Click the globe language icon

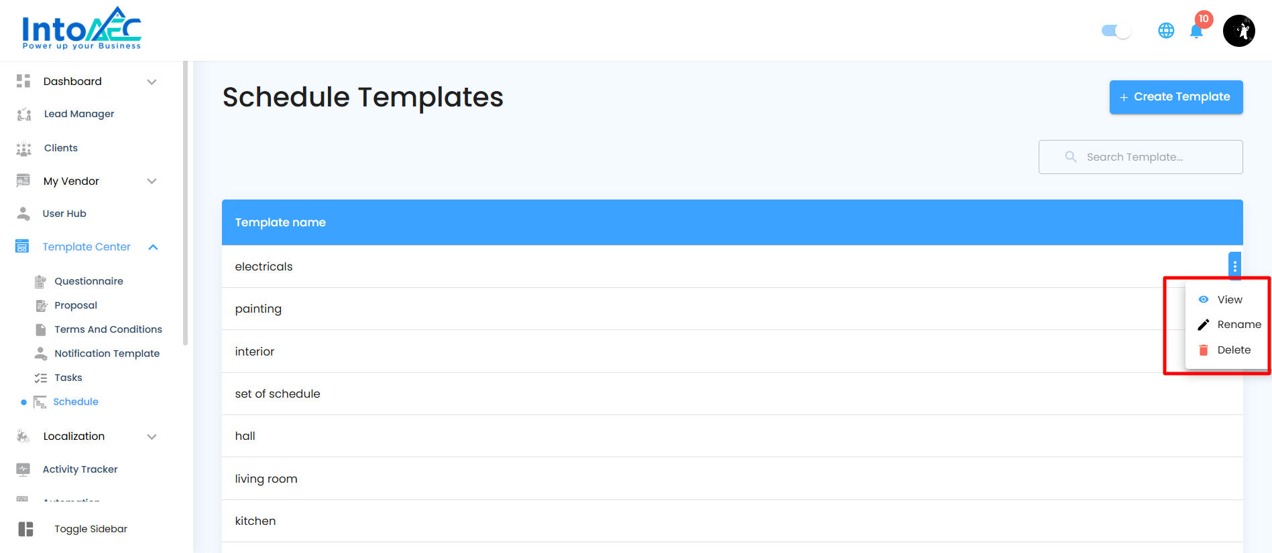(x=1166, y=31)
